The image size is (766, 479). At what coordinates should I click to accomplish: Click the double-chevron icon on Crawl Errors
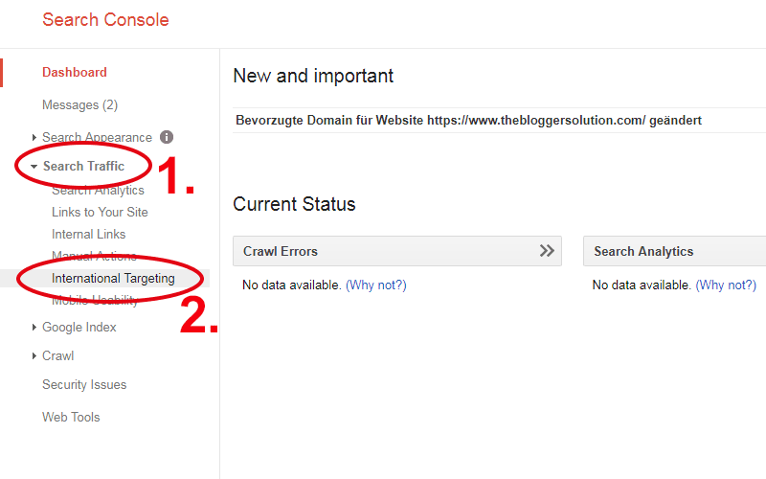pyautogui.click(x=547, y=251)
